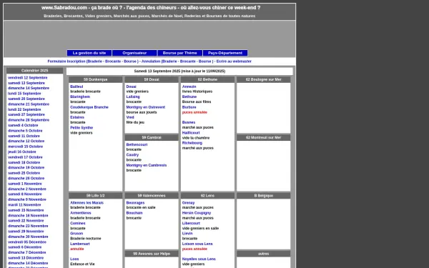View Hersin Coupigny event

click(x=197, y=213)
